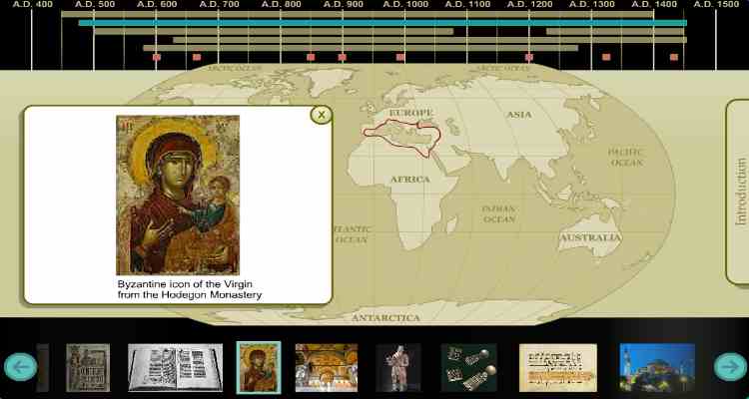The image size is (749, 399).
Task: Click the large Virgin icon image
Action: coord(178,195)
